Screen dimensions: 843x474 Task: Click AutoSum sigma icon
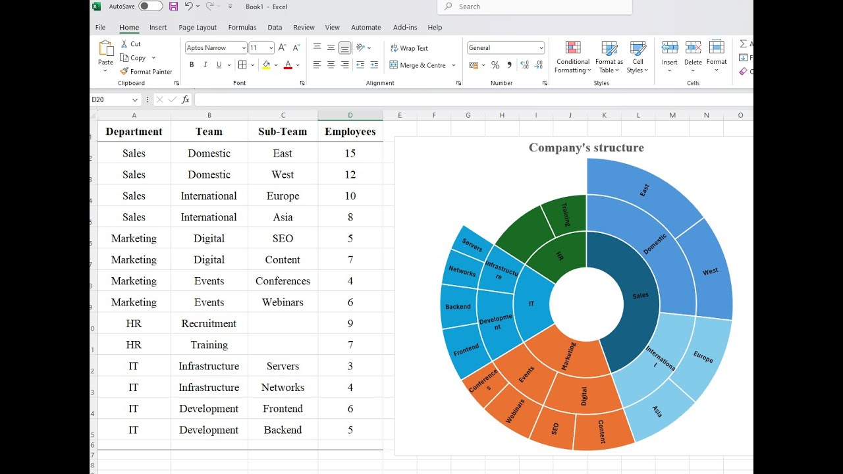click(744, 43)
